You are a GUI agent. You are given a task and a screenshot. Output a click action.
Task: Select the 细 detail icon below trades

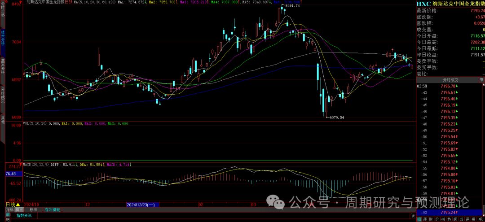click(x=419, y=219)
